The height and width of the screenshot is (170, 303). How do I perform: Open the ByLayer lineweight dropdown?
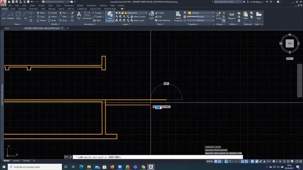tap(201, 17)
